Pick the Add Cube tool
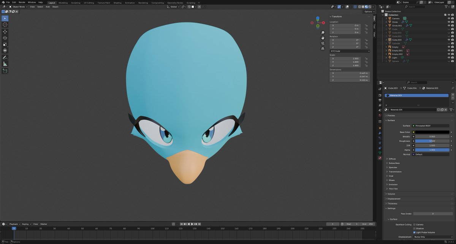This screenshot has height=244, width=456. (5, 71)
